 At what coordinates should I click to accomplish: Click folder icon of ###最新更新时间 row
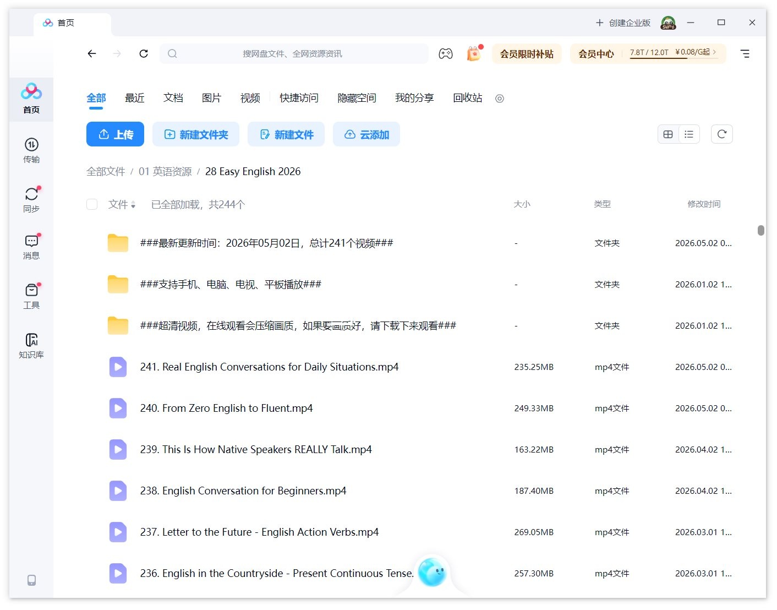[118, 243]
